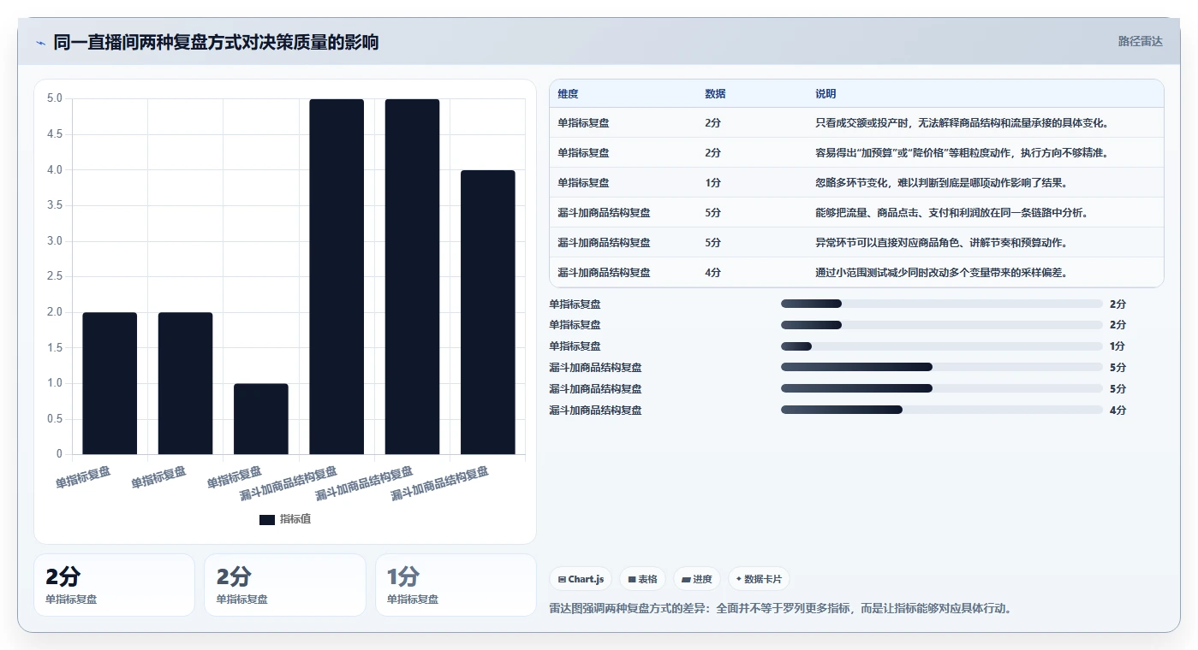Click the 1分 progress bar for 单指标复盘
1198x650 pixels.
(x=942, y=346)
